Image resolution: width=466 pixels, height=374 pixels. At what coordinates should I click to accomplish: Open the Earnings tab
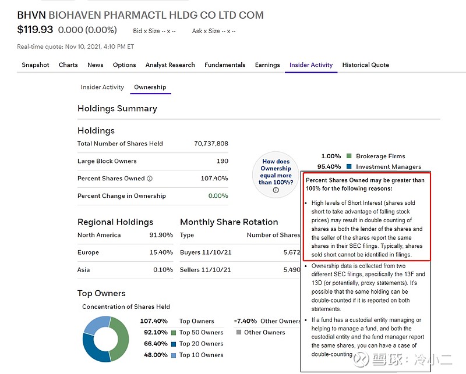click(x=267, y=65)
